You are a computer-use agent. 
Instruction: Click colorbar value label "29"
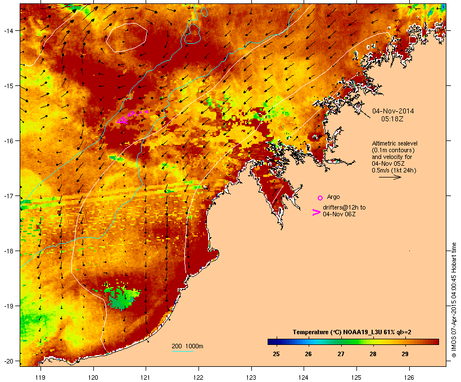click(405, 354)
